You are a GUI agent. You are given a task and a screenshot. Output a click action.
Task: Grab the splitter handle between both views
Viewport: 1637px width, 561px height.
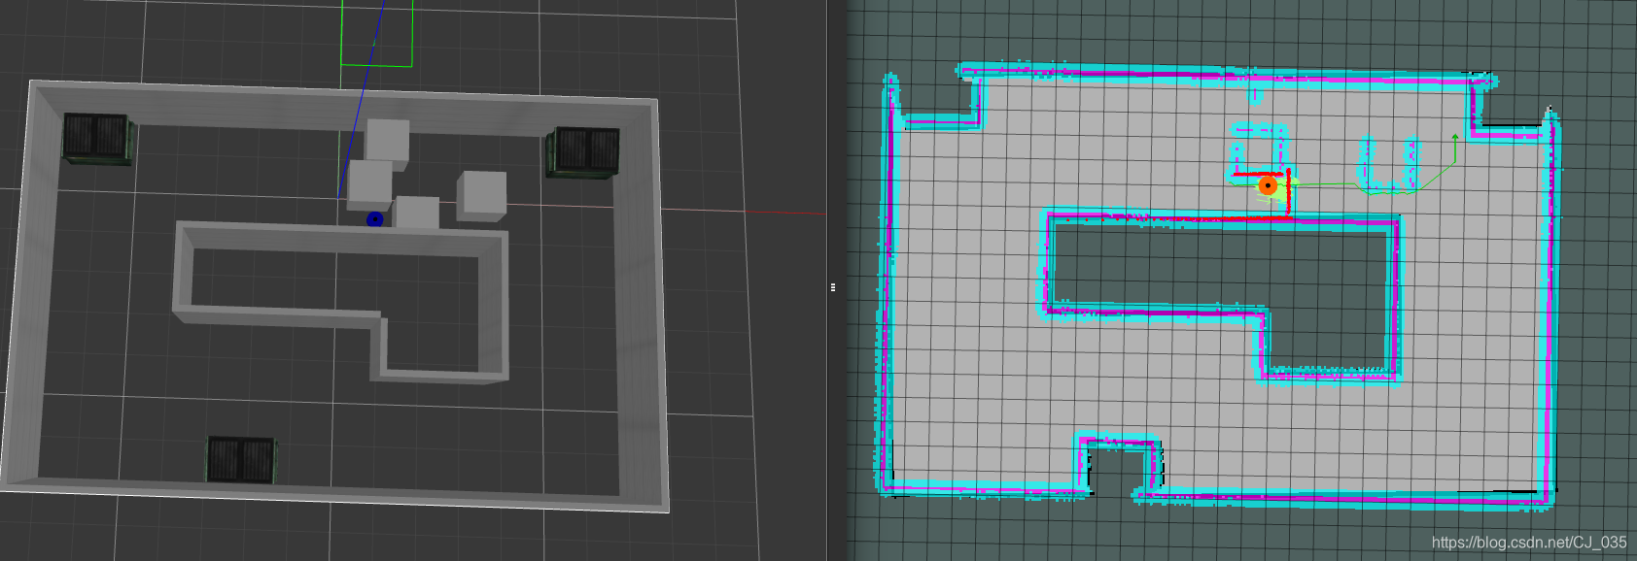pos(833,287)
